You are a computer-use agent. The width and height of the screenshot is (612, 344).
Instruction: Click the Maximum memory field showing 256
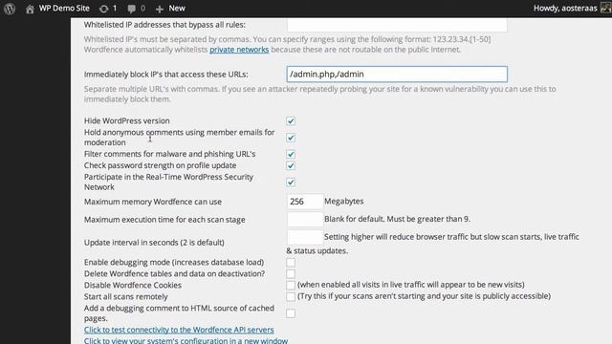click(305, 202)
